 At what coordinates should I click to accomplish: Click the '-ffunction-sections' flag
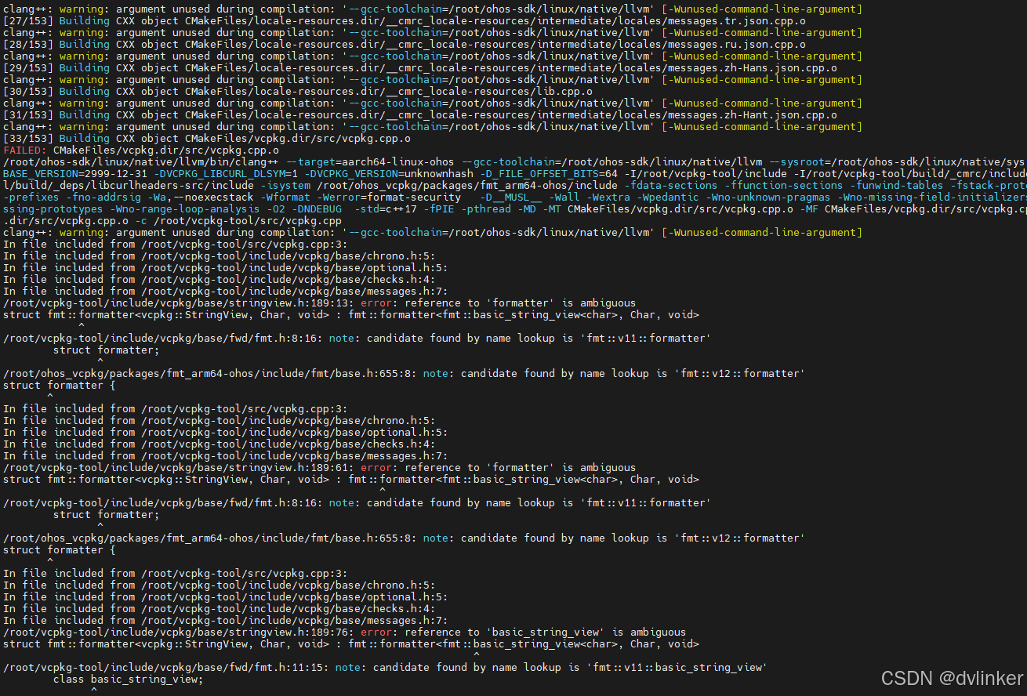coord(784,185)
